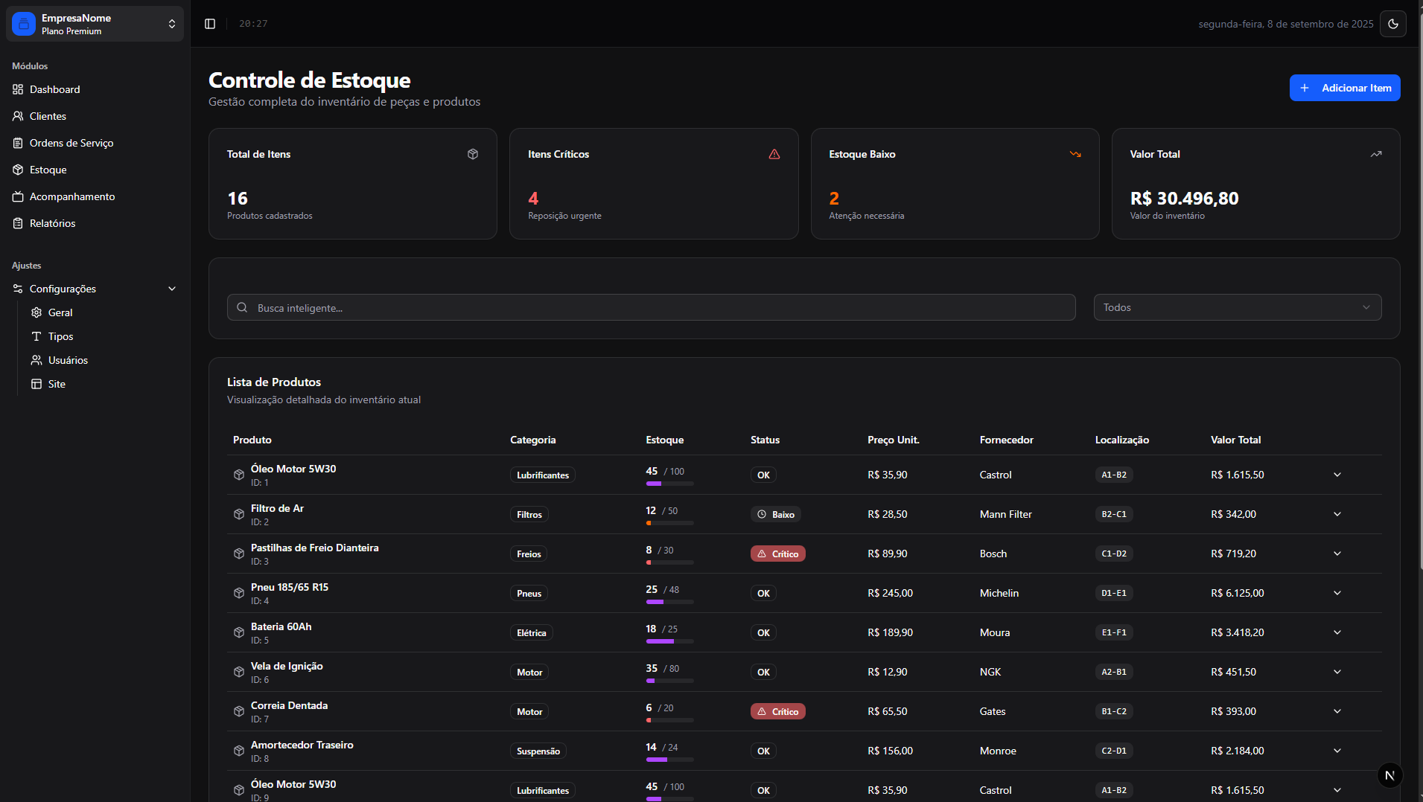This screenshot has height=802, width=1423.
Task: Click the trending-down icon in Estoque Baixo card
Action: tap(1075, 154)
